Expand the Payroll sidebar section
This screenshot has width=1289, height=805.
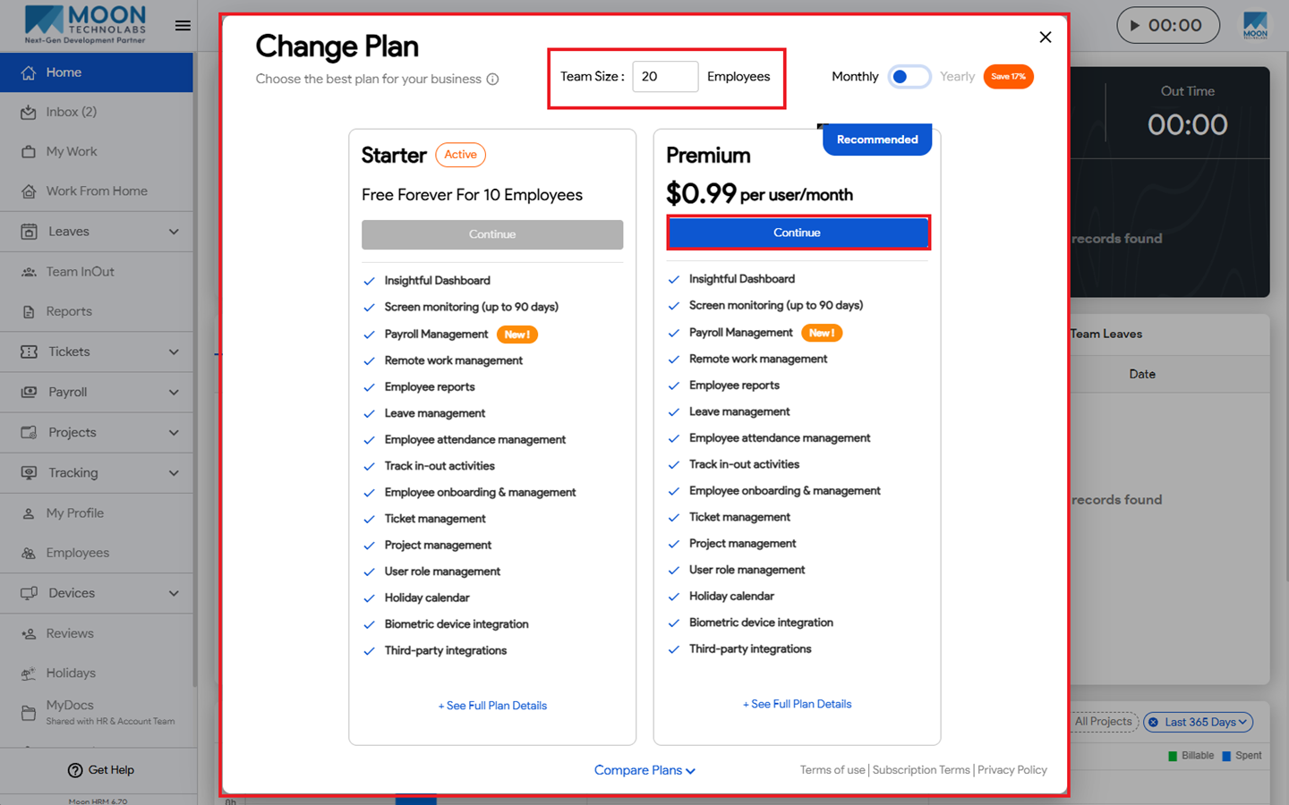[97, 392]
